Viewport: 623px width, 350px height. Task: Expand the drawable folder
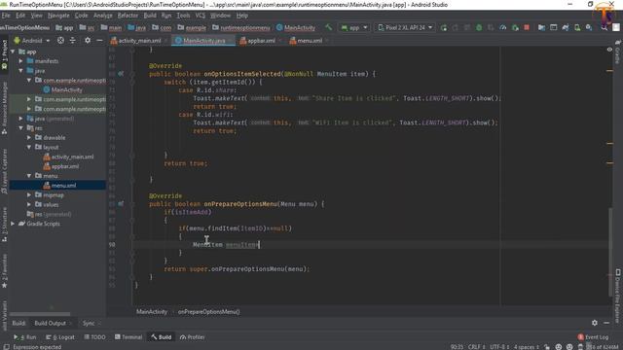[x=29, y=137]
